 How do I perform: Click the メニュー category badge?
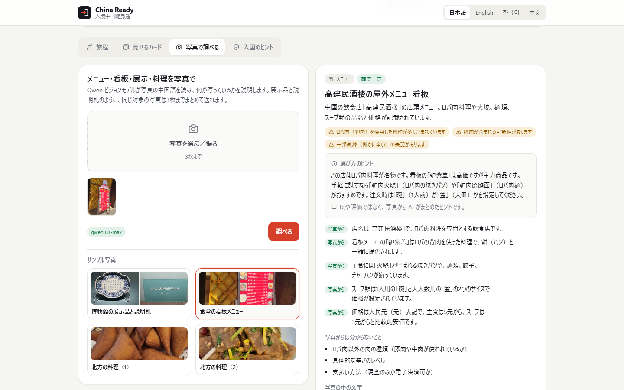point(339,79)
